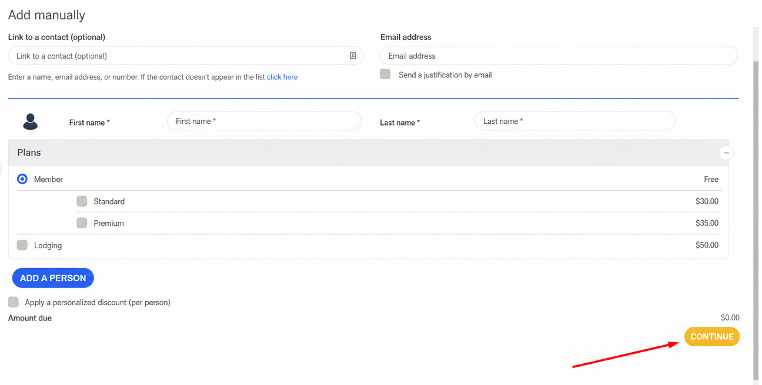Image resolution: width=762 pixels, height=385 pixels.
Task: Open the 'click here' link
Action: pyautogui.click(x=282, y=77)
